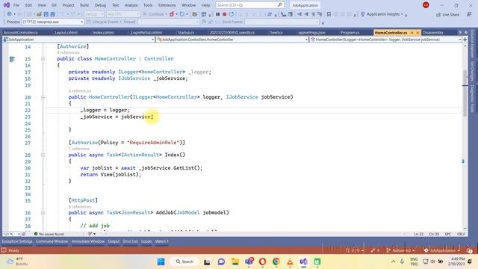Click the Visual Studio taskbar icon

tap(304, 262)
